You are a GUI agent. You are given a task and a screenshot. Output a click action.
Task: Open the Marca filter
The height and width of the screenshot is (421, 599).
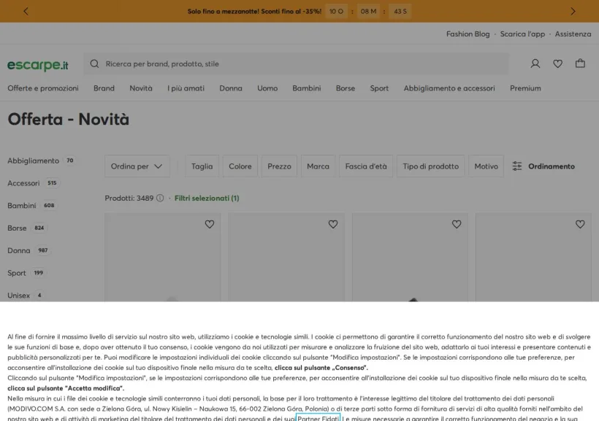pos(318,166)
